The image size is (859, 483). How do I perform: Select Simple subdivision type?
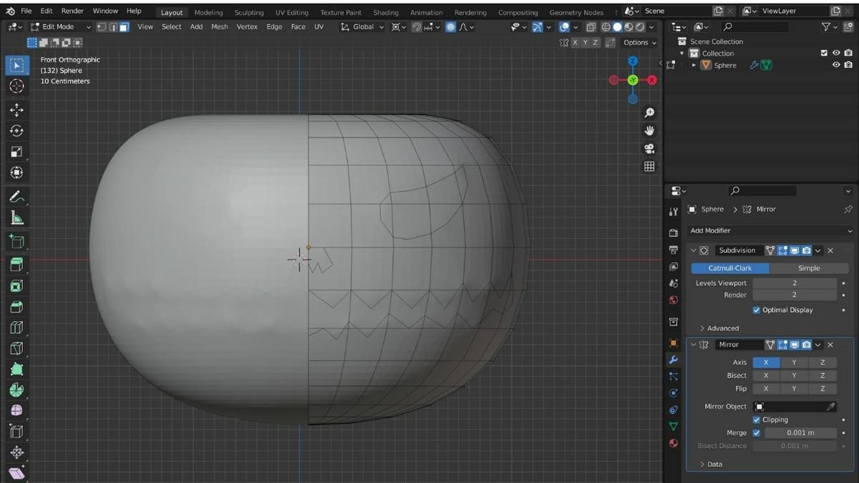[x=809, y=268]
